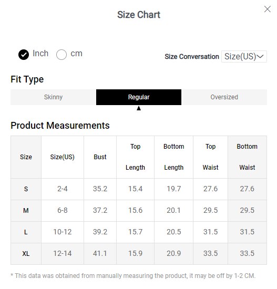Click the Bust column header
This screenshot has height=289, width=277.
coord(100,157)
